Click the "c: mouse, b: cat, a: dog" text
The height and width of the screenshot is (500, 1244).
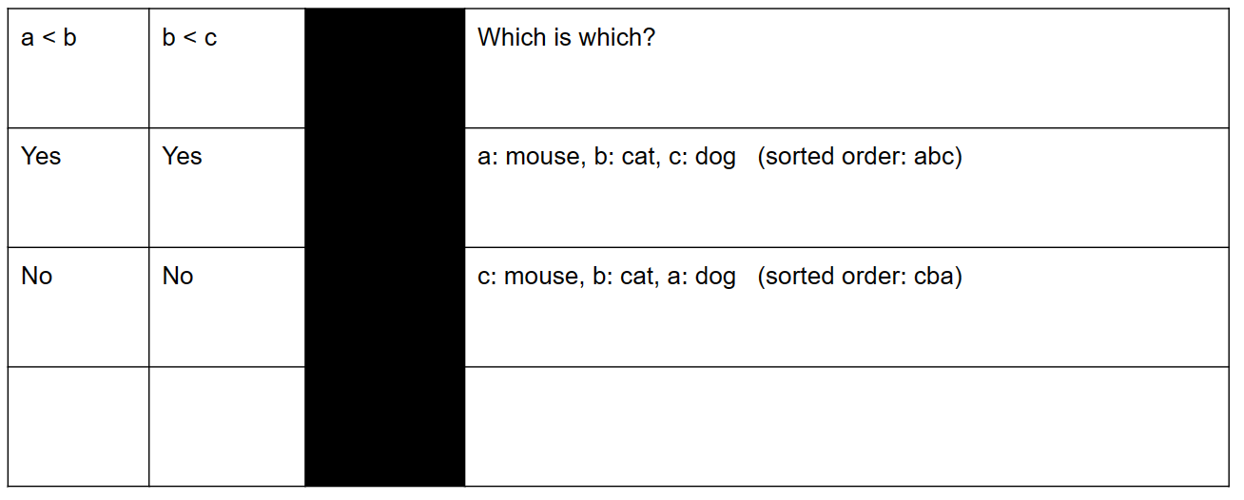point(606,276)
